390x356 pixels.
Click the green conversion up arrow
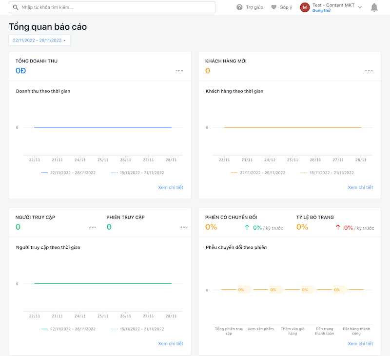point(247,227)
